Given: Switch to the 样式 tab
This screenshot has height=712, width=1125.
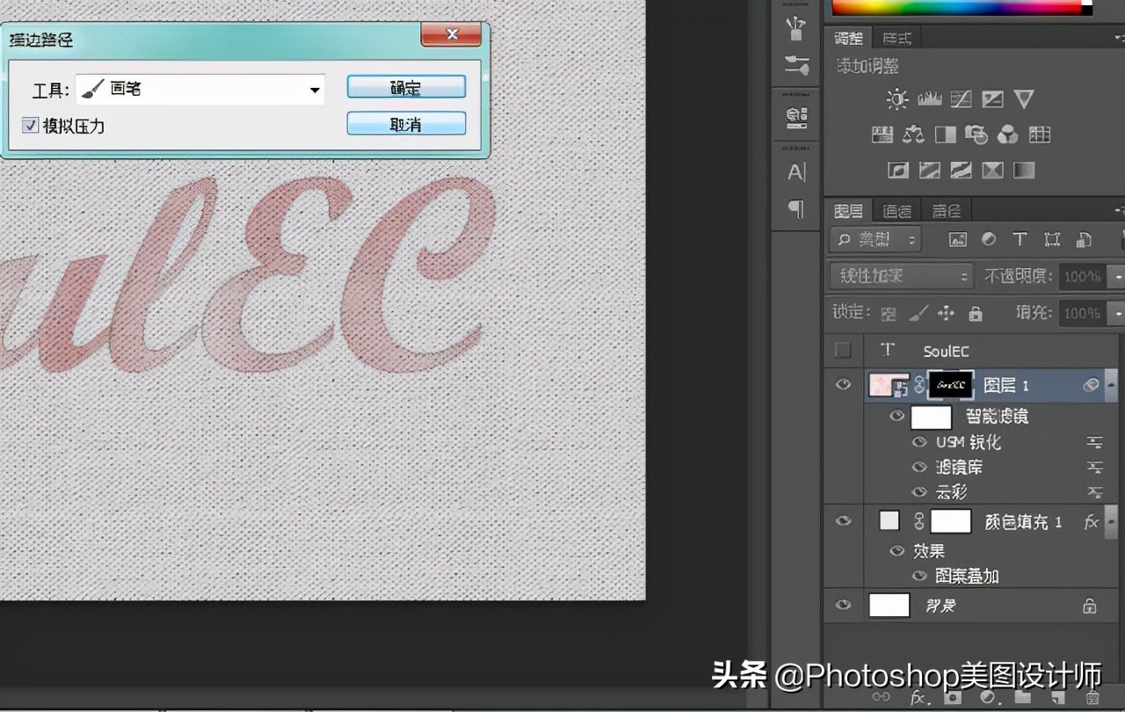Looking at the screenshot, I should (x=896, y=38).
